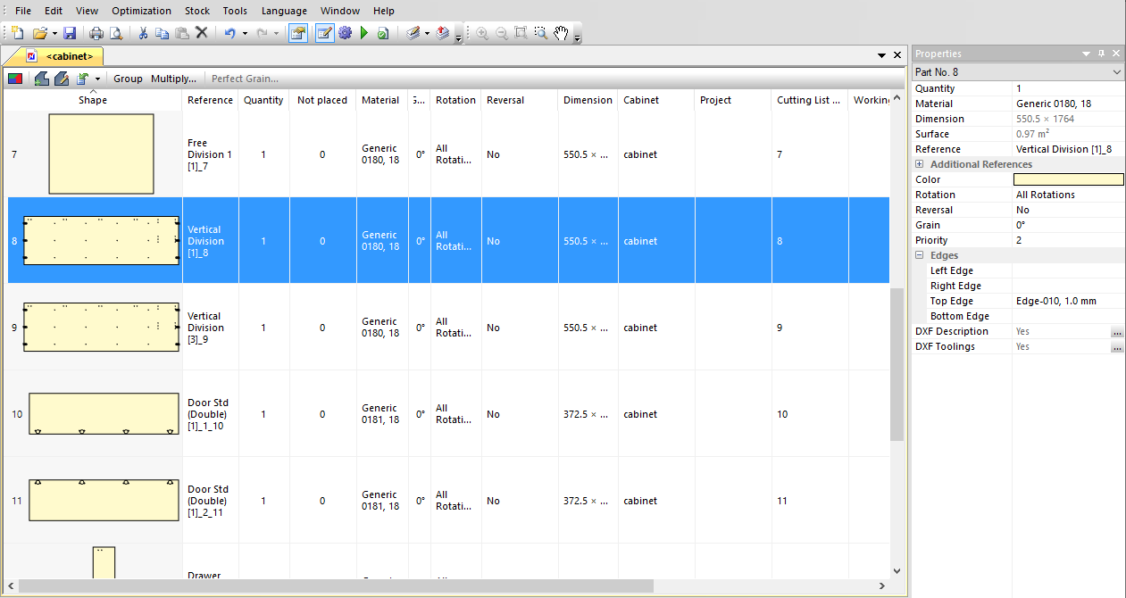Viewport: 1126px width, 598px height.
Task: Click the Delete X icon
Action: tap(202, 34)
